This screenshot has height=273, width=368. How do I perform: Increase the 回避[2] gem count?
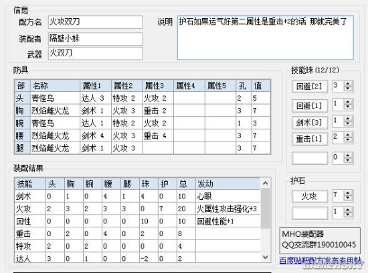pos(348,84)
